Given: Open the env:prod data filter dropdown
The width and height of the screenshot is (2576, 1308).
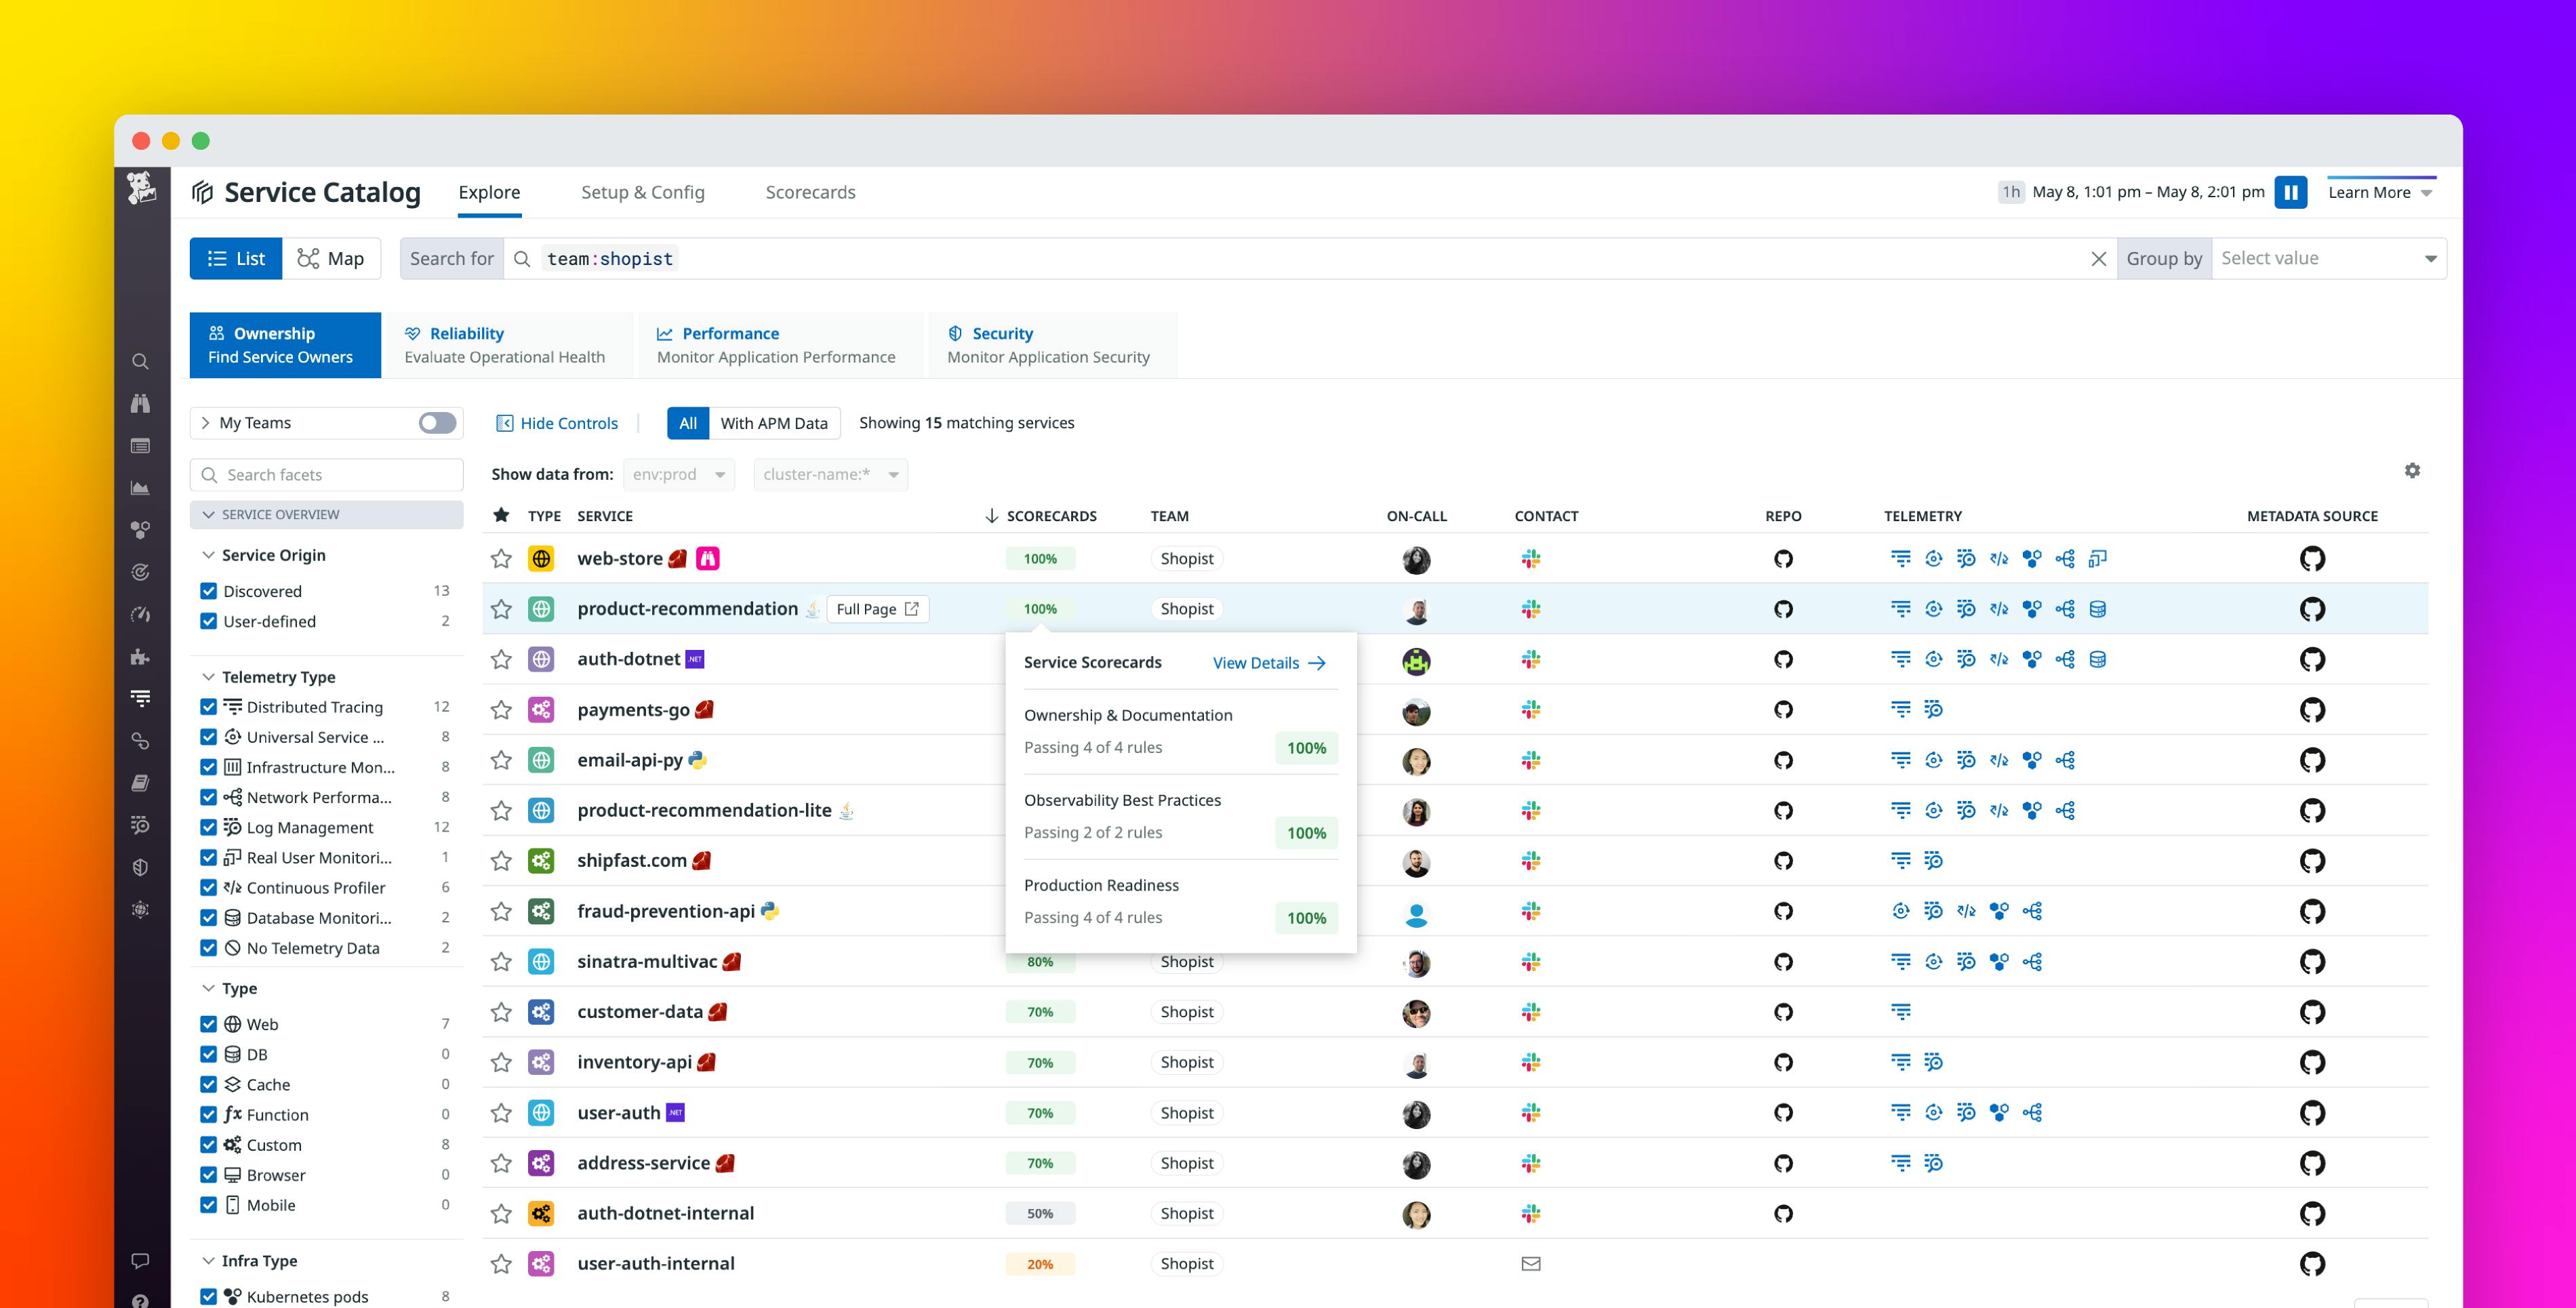Looking at the screenshot, I should pyautogui.click(x=678, y=474).
